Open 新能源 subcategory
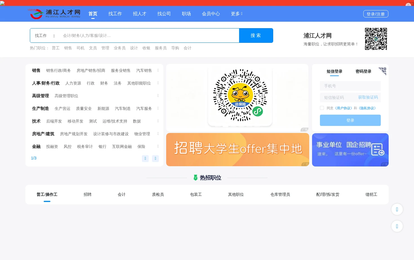Image resolution: width=414 pixels, height=260 pixels. (x=103, y=108)
